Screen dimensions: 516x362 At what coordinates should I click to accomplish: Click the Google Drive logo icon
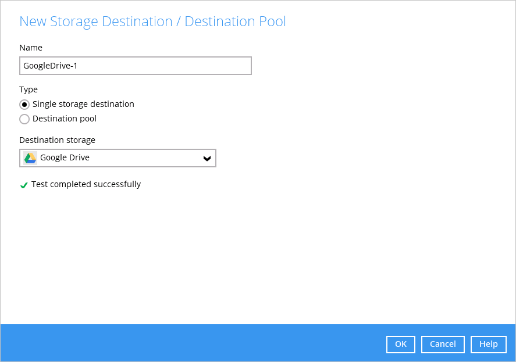point(30,158)
